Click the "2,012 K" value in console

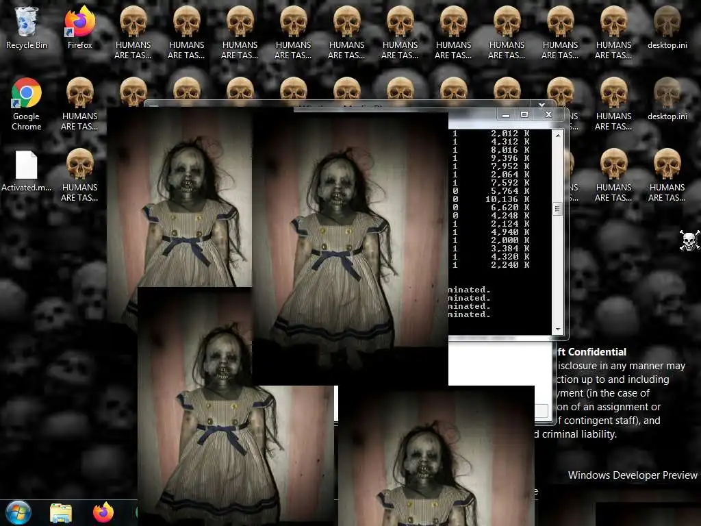coord(510,134)
